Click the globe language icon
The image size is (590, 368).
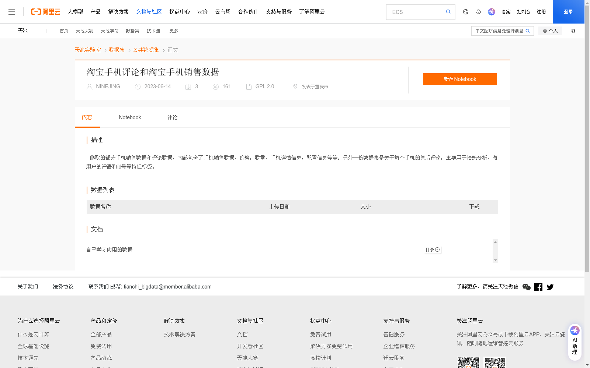(466, 12)
